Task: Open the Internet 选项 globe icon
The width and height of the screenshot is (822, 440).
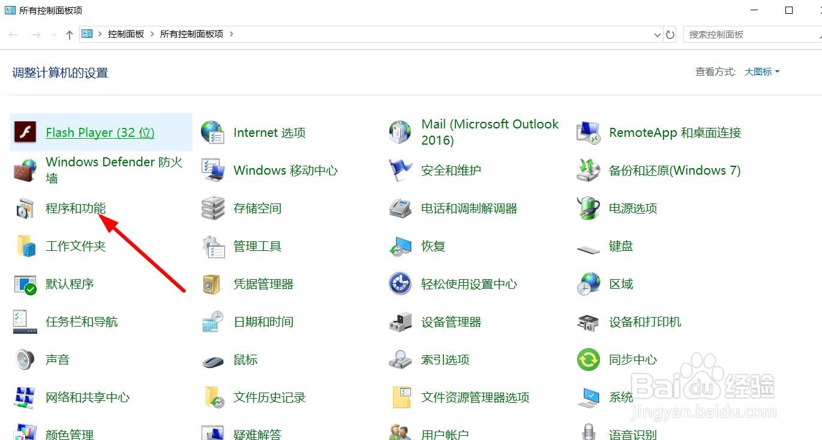Action: coord(212,132)
